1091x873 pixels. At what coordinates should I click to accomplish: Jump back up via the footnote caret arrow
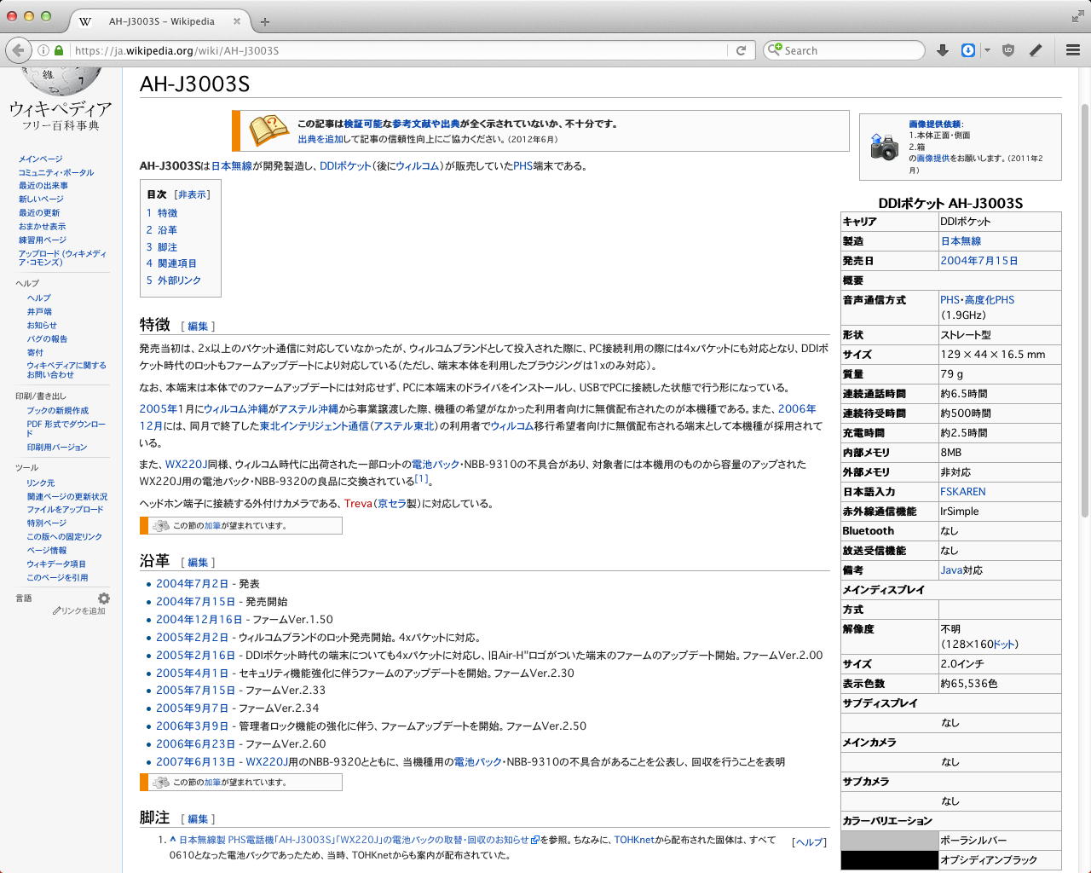tap(172, 840)
